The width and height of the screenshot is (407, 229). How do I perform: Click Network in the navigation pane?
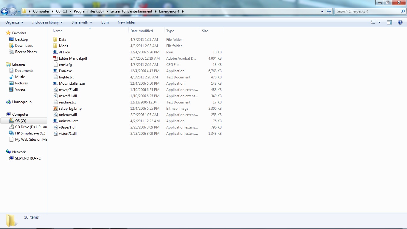click(19, 152)
